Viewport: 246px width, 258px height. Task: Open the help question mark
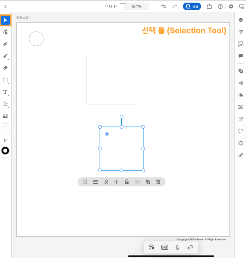[x=220, y=6]
